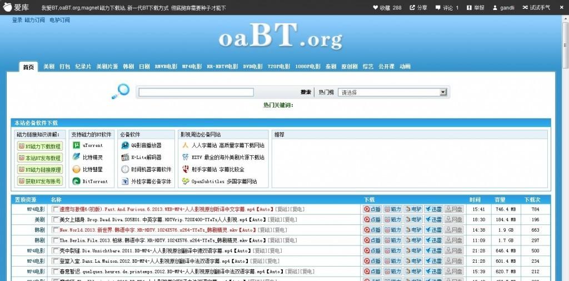Click the magnifying glass search icon

121,91
